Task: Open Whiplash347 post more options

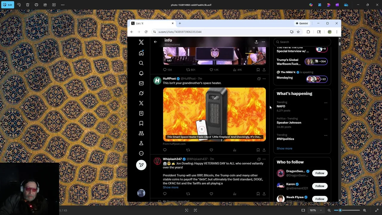Action: [264, 159]
